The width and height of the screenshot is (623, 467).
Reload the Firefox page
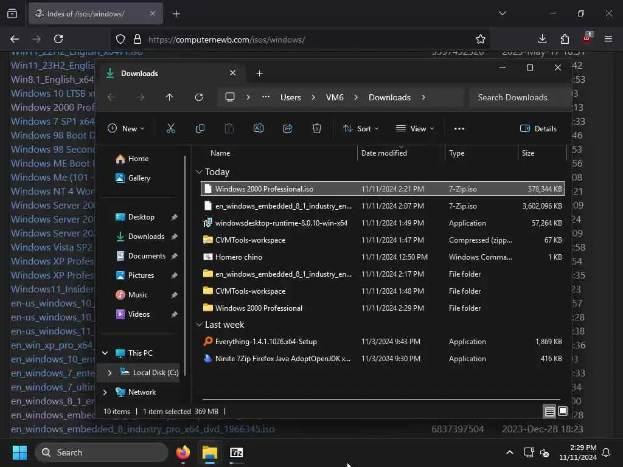pyautogui.click(x=58, y=39)
